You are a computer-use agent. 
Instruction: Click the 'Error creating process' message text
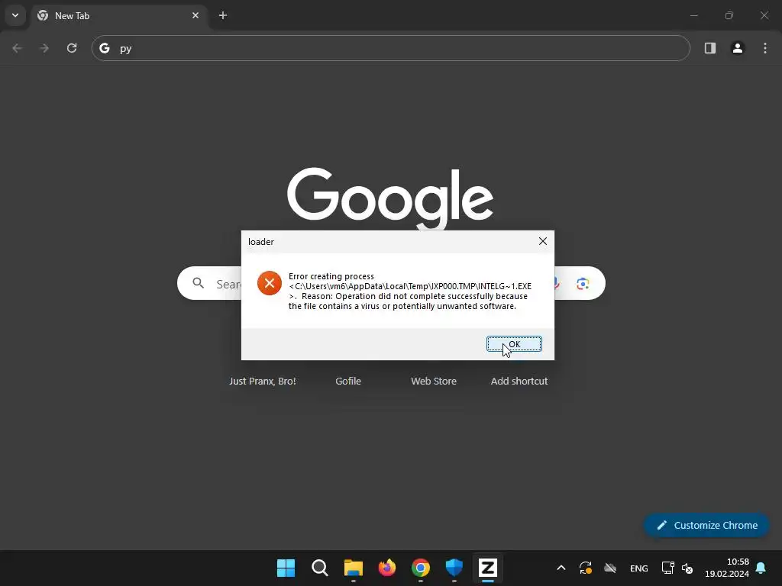(331, 276)
